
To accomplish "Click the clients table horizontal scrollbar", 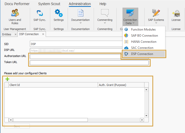I will pyautogui.click(x=50, y=120).
